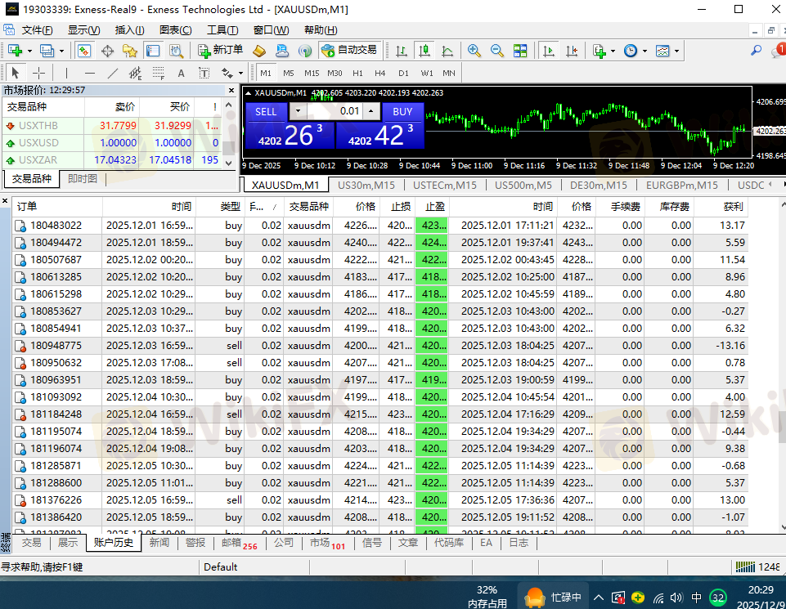Open the tile windows grid icon

[x=520, y=51]
